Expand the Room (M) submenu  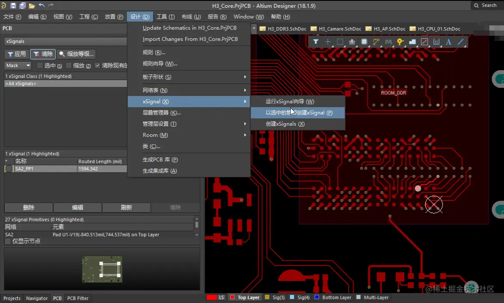point(189,135)
